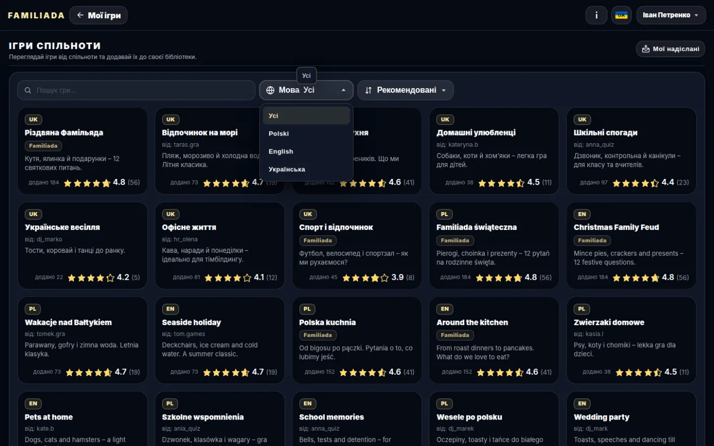Click the EN badge on School memories

coord(308,404)
